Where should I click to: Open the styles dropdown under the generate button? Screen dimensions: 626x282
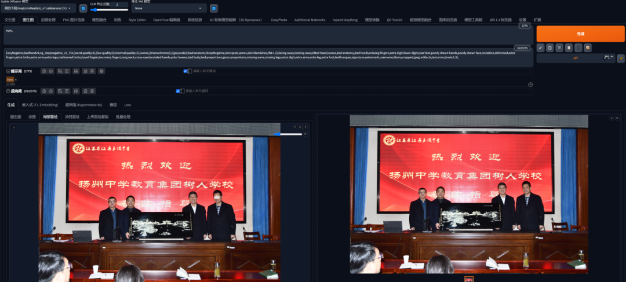coord(576,58)
